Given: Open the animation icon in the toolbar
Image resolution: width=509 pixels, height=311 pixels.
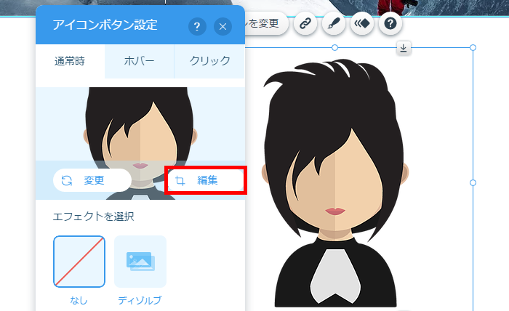Looking at the screenshot, I should 362,23.
